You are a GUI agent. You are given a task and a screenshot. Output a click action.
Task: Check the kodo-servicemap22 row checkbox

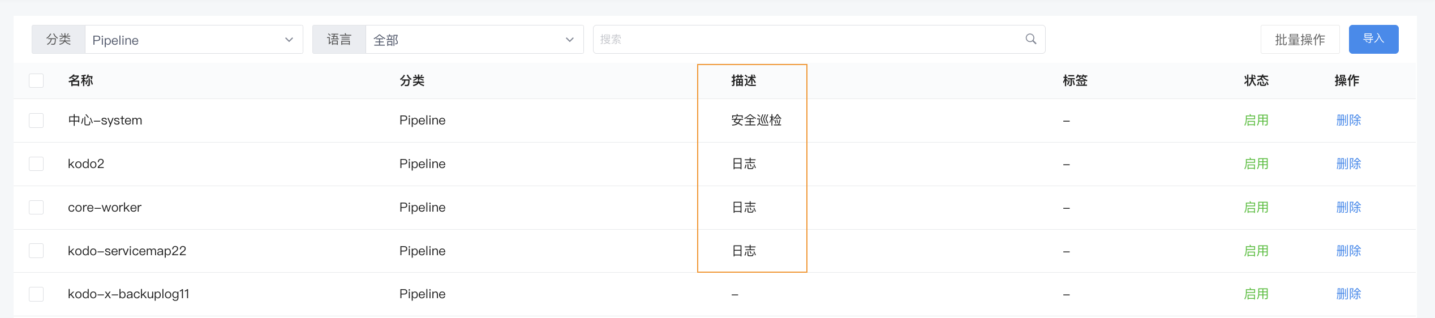pyautogui.click(x=36, y=251)
